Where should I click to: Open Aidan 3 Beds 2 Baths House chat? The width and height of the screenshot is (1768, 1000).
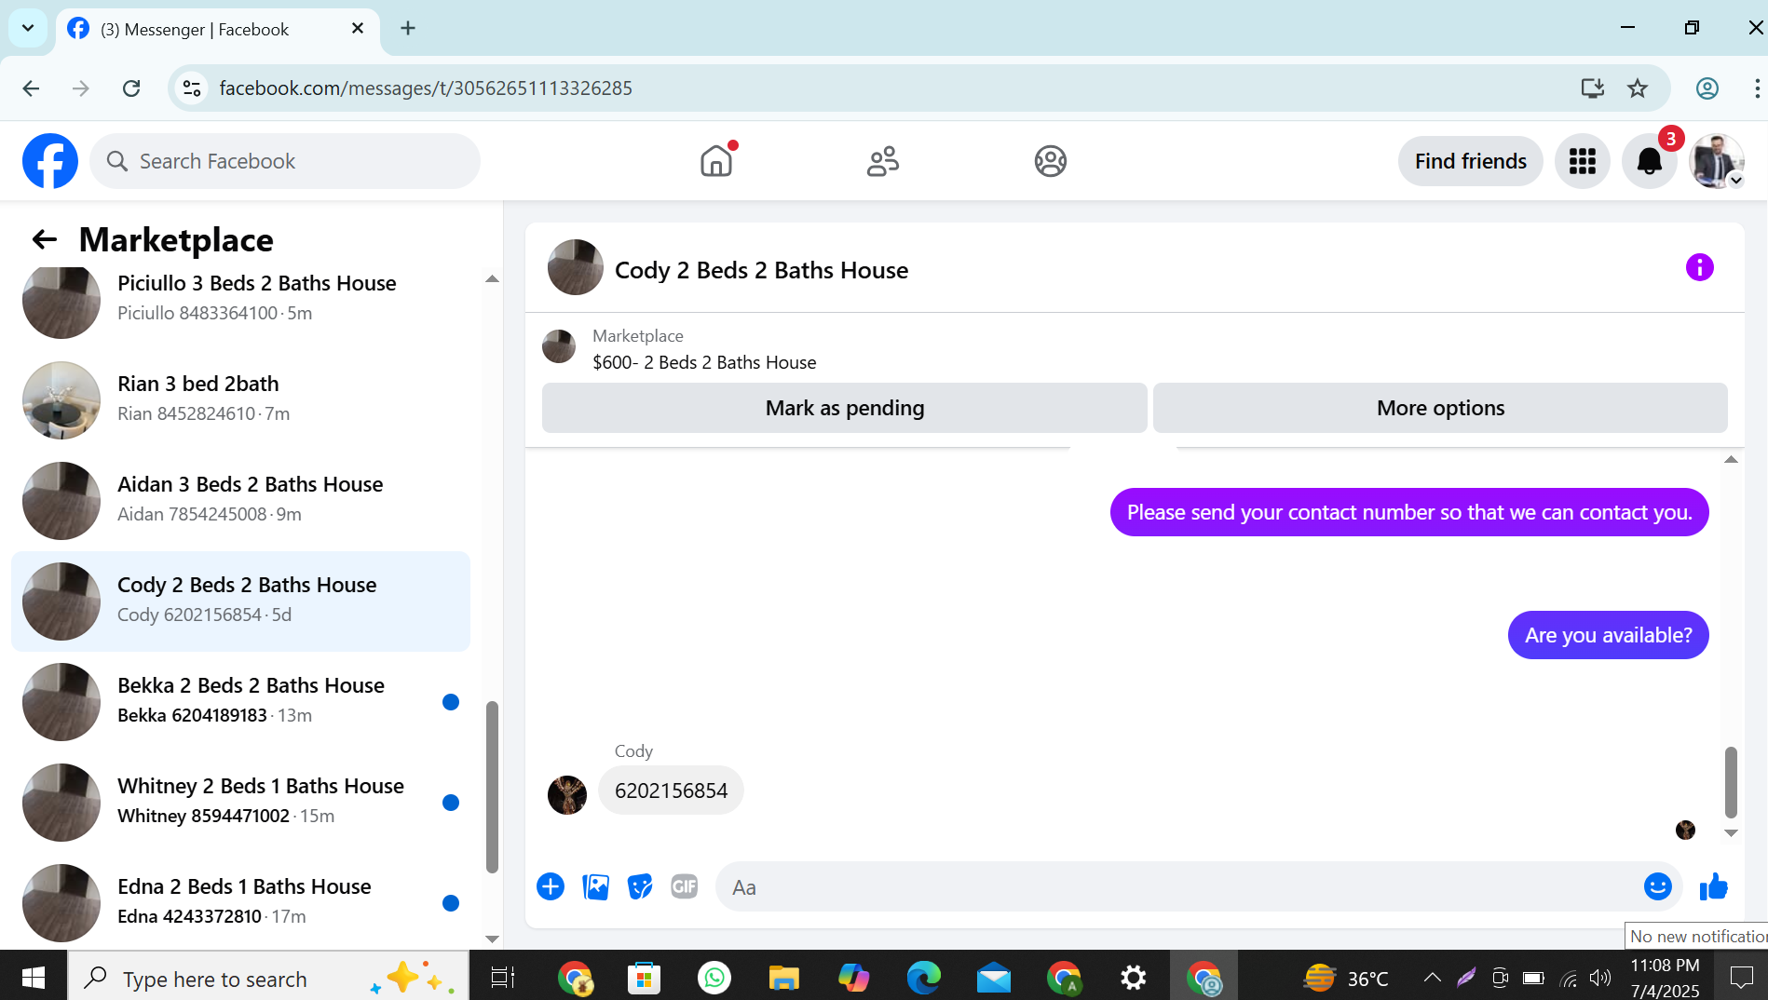coord(240,499)
